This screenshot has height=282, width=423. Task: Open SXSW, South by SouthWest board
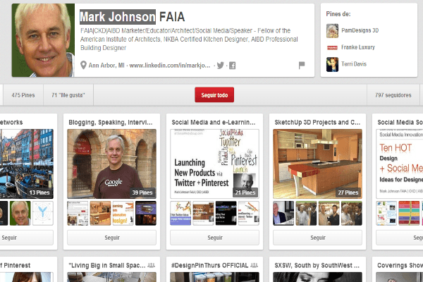pyautogui.click(x=317, y=265)
